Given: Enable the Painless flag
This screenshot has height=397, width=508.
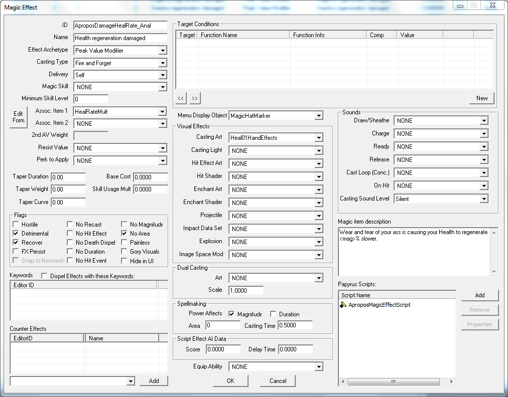Looking at the screenshot, I should [124, 242].
